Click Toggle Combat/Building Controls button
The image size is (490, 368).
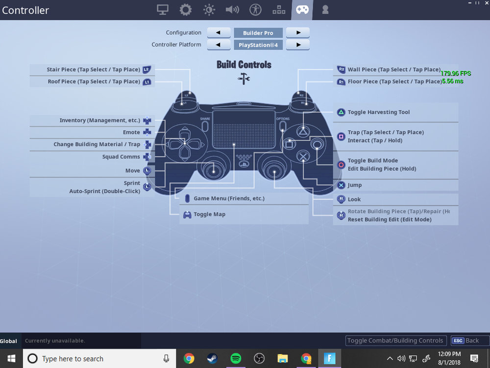395,341
